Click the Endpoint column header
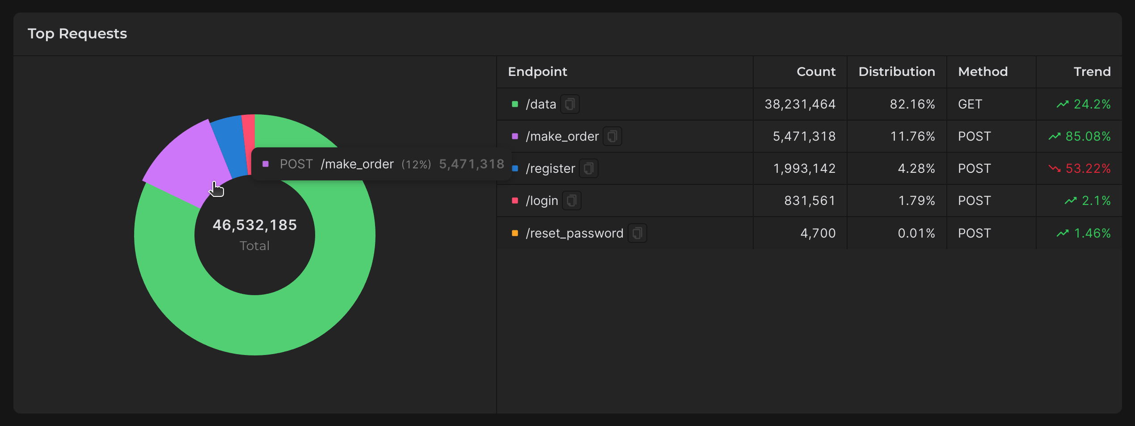 [537, 72]
